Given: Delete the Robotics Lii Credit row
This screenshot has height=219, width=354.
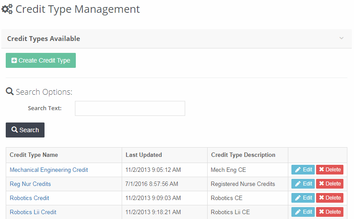Looking at the screenshot, I should [330, 212].
